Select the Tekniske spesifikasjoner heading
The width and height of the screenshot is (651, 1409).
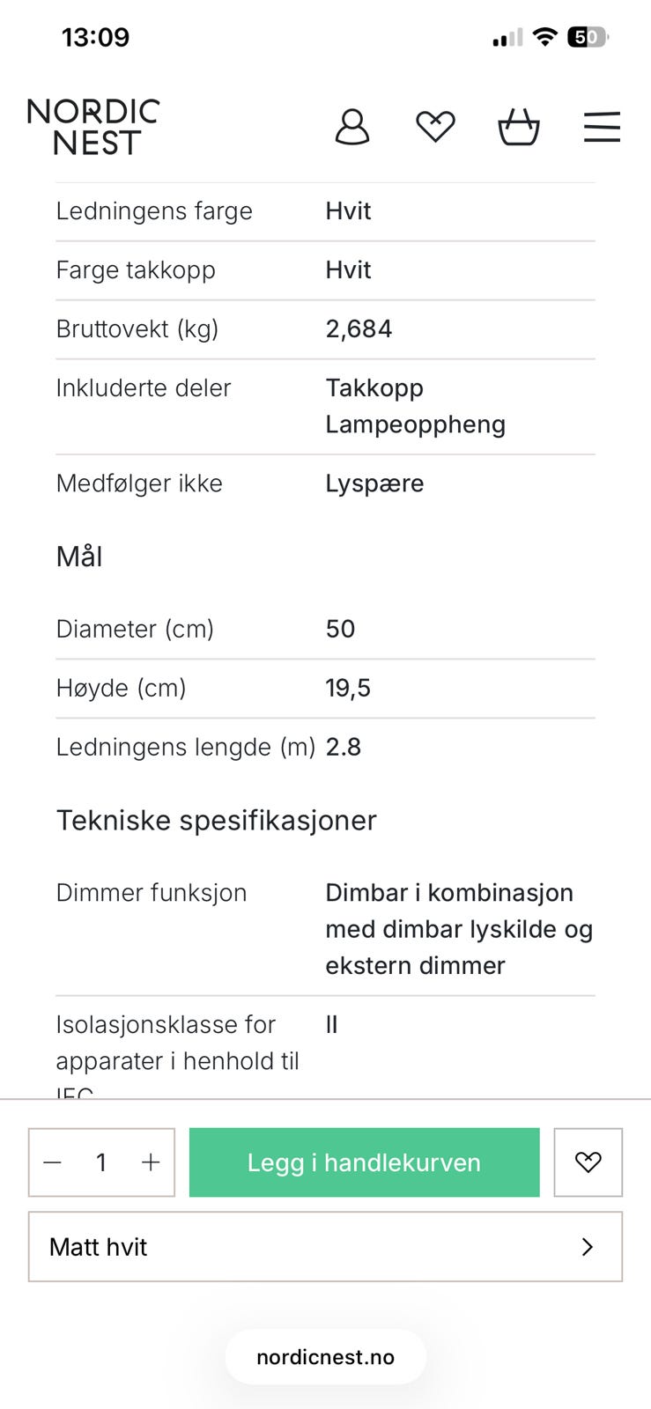[x=217, y=820]
